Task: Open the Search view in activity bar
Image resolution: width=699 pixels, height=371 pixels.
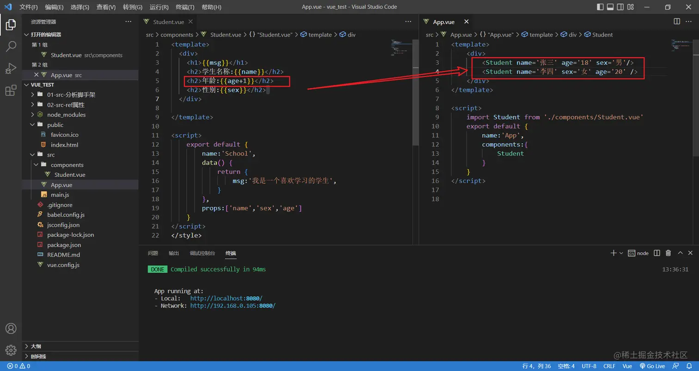Action: [x=11, y=47]
